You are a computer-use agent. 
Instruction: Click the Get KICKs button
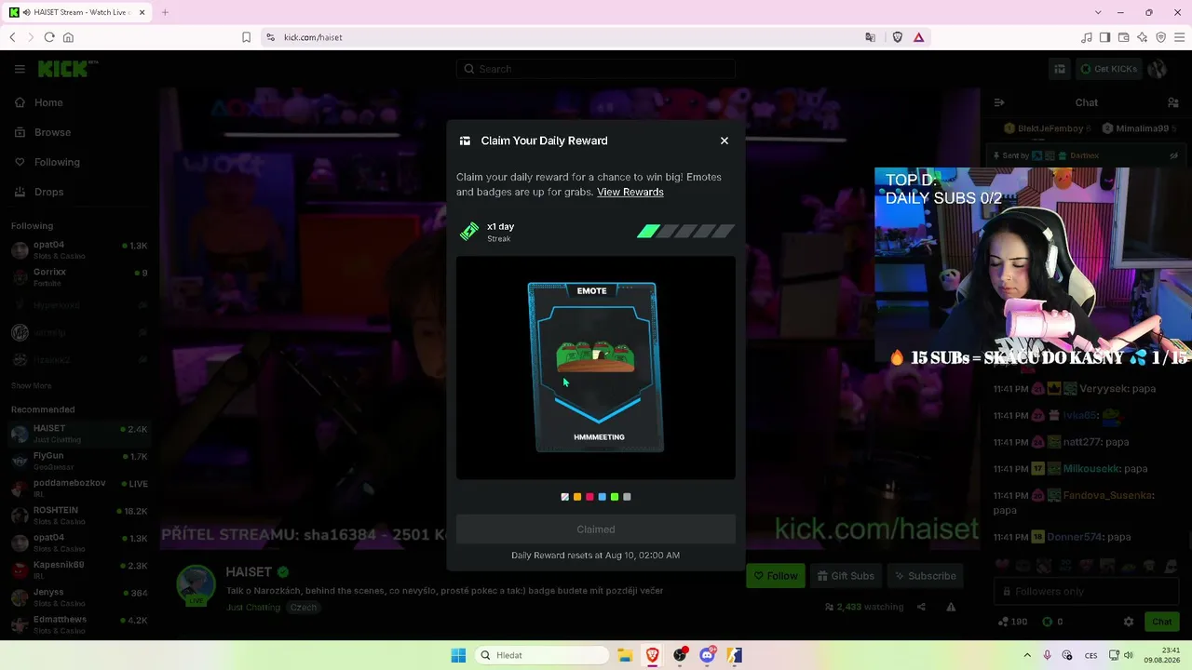click(1108, 69)
